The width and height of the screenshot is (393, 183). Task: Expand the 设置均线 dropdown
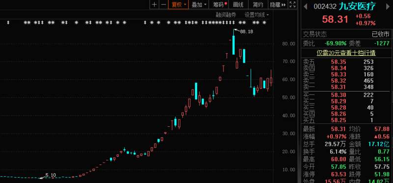pyautogui.click(x=256, y=15)
